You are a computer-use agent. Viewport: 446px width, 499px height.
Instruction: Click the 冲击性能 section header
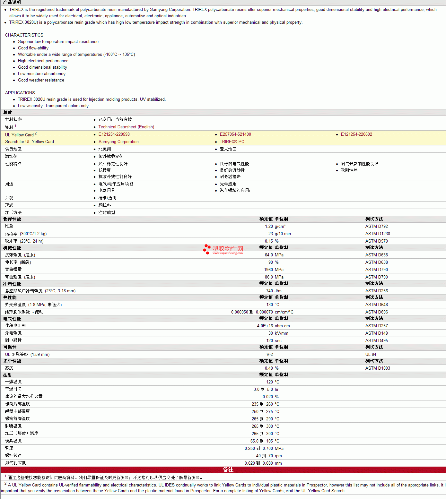click(x=12, y=284)
